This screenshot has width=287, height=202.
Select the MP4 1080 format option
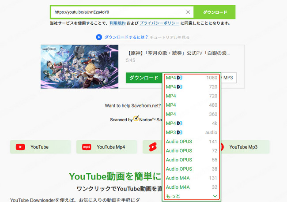point(192,78)
